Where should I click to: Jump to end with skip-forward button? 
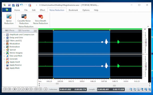[x=40, y=89]
